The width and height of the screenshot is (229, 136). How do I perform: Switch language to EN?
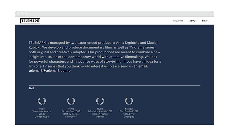[x=203, y=21]
